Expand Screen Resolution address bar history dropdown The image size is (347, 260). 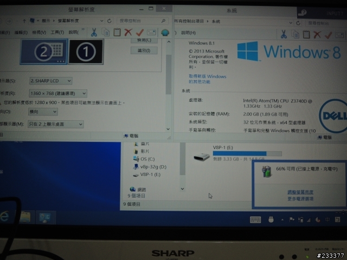(x=101, y=21)
